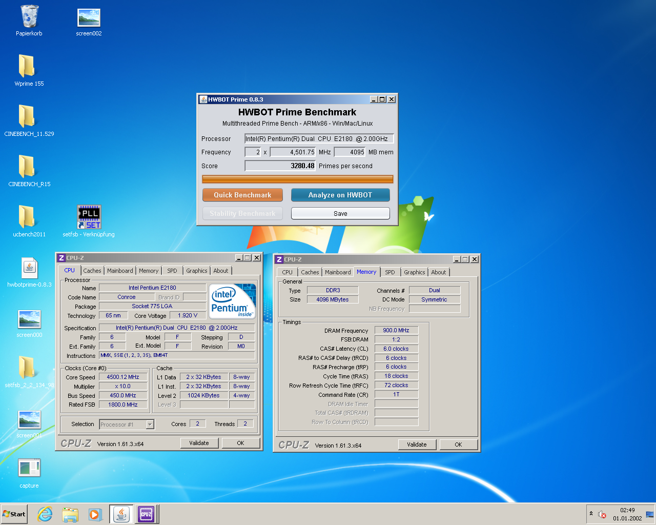Select Graphics tab in left CPU-Z window
The height and width of the screenshot is (525, 656).
pyautogui.click(x=197, y=271)
